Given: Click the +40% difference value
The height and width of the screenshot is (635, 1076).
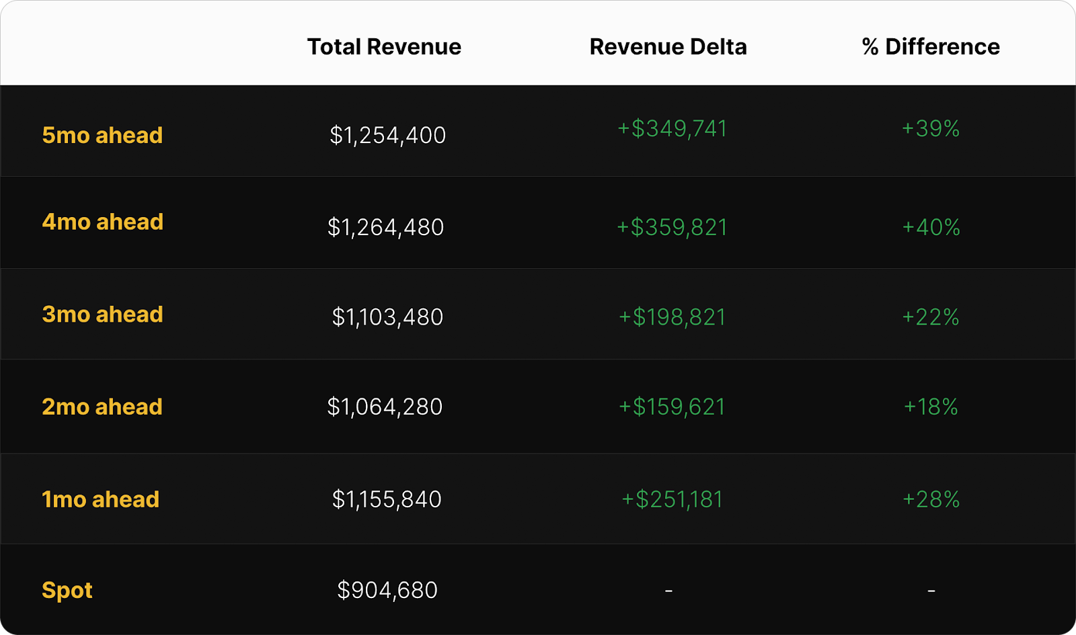Looking at the screenshot, I should click(x=931, y=227).
